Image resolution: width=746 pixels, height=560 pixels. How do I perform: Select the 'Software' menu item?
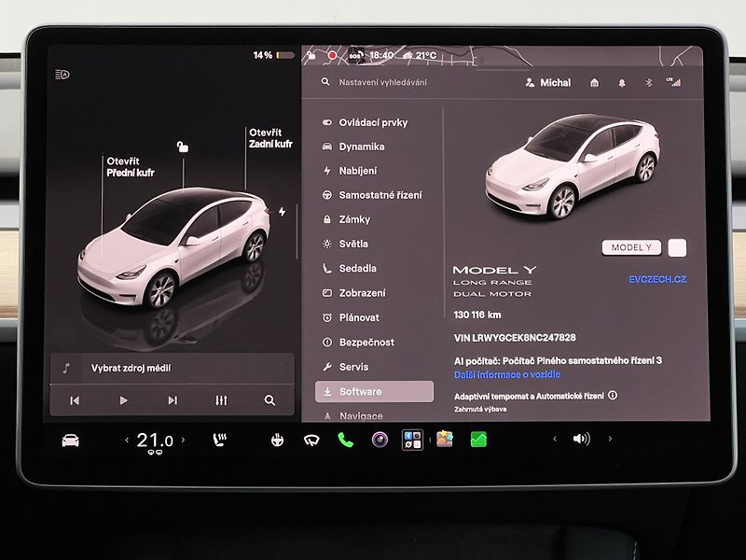click(x=375, y=391)
